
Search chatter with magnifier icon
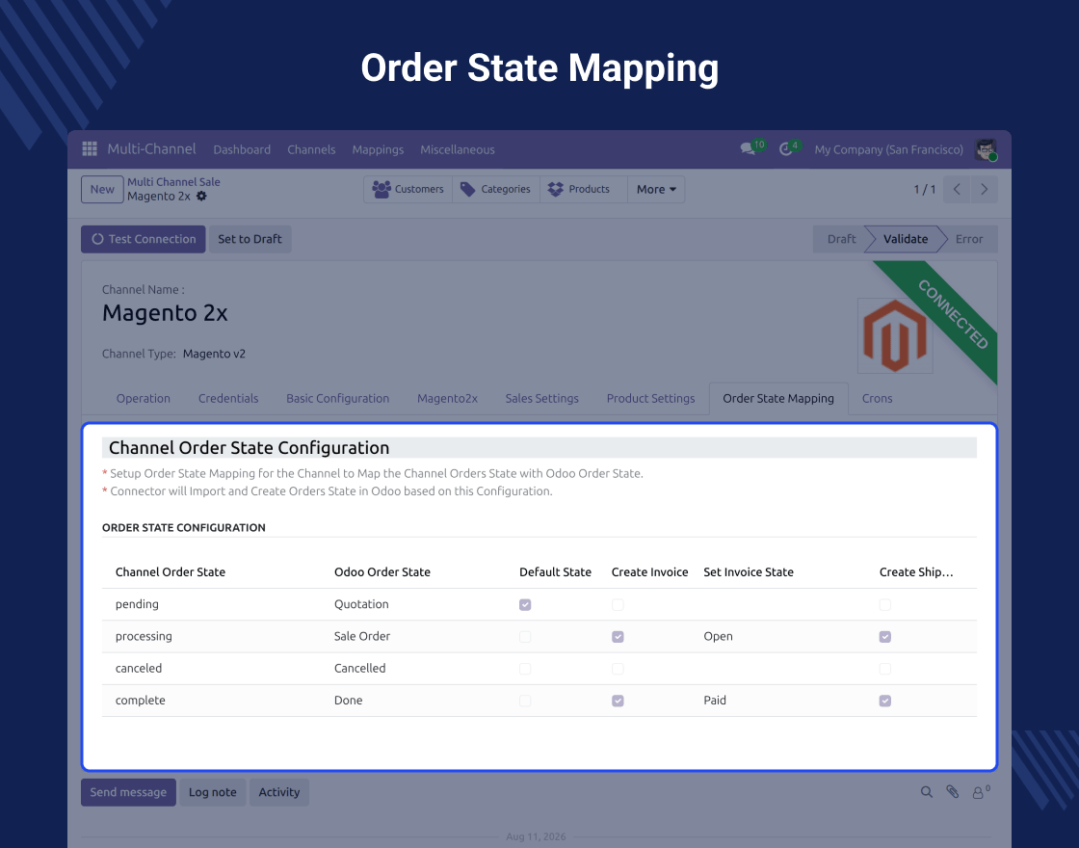(x=927, y=792)
